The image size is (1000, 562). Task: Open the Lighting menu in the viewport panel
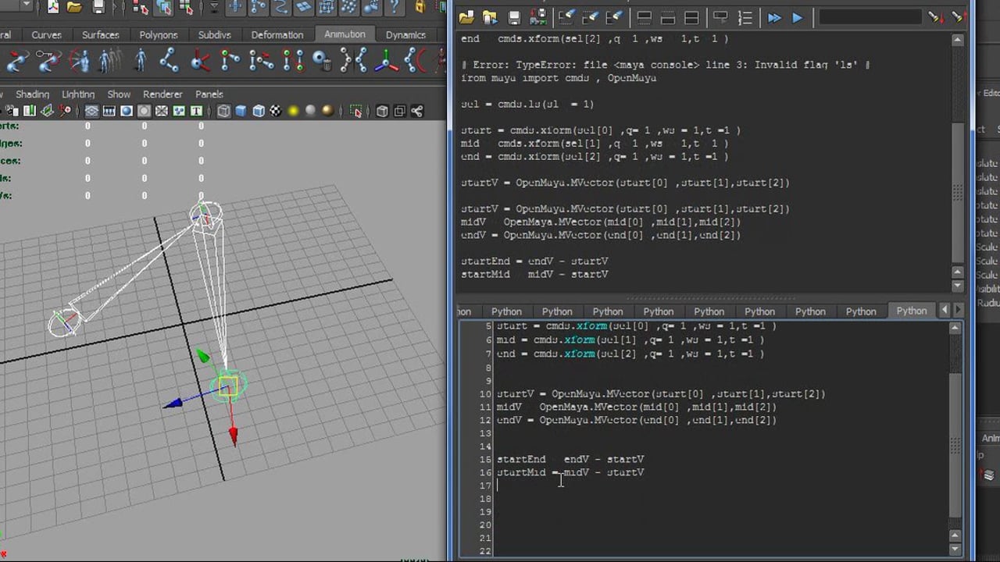click(77, 94)
